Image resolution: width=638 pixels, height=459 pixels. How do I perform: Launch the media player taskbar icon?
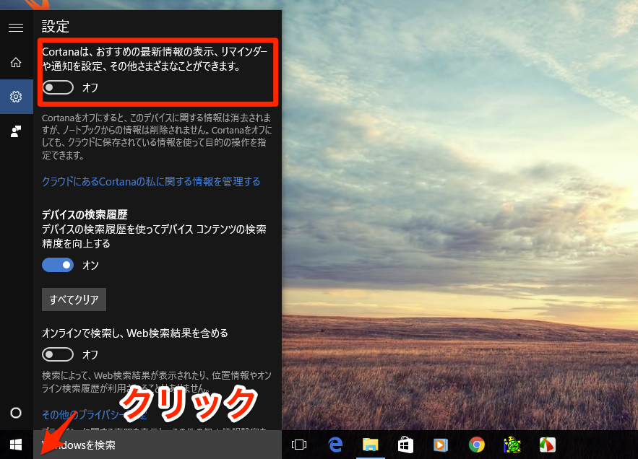[x=440, y=445]
